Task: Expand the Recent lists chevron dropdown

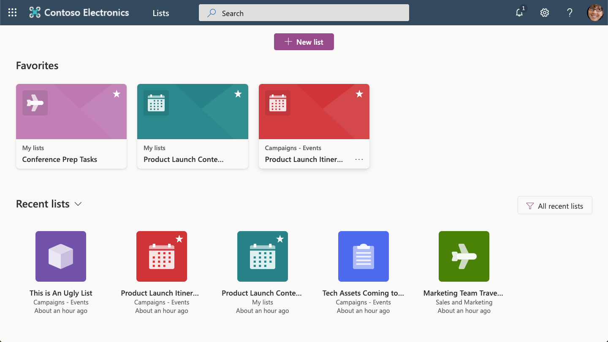Action: (78, 204)
